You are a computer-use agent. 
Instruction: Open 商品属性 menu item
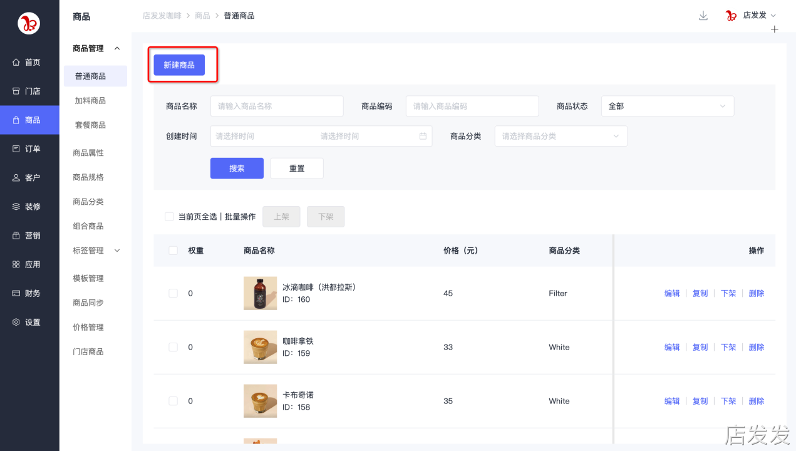[x=88, y=153]
